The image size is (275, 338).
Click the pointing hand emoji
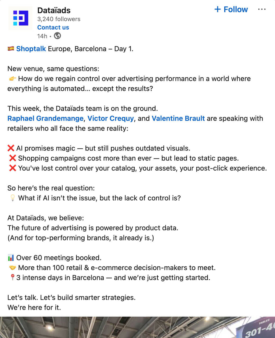[12, 79]
